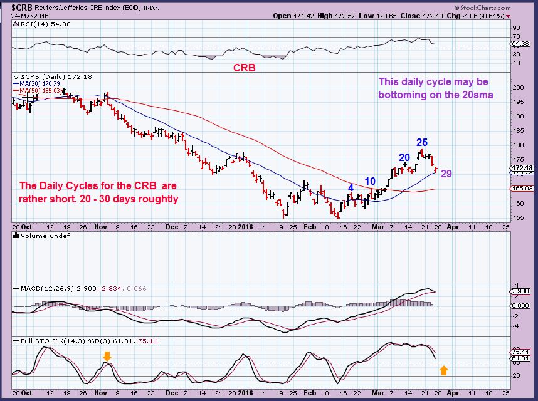The width and height of the screenshot is (538, 401).
Task: Click the RSI(14) 54.38 indicator label
Action: click(46, 24)
